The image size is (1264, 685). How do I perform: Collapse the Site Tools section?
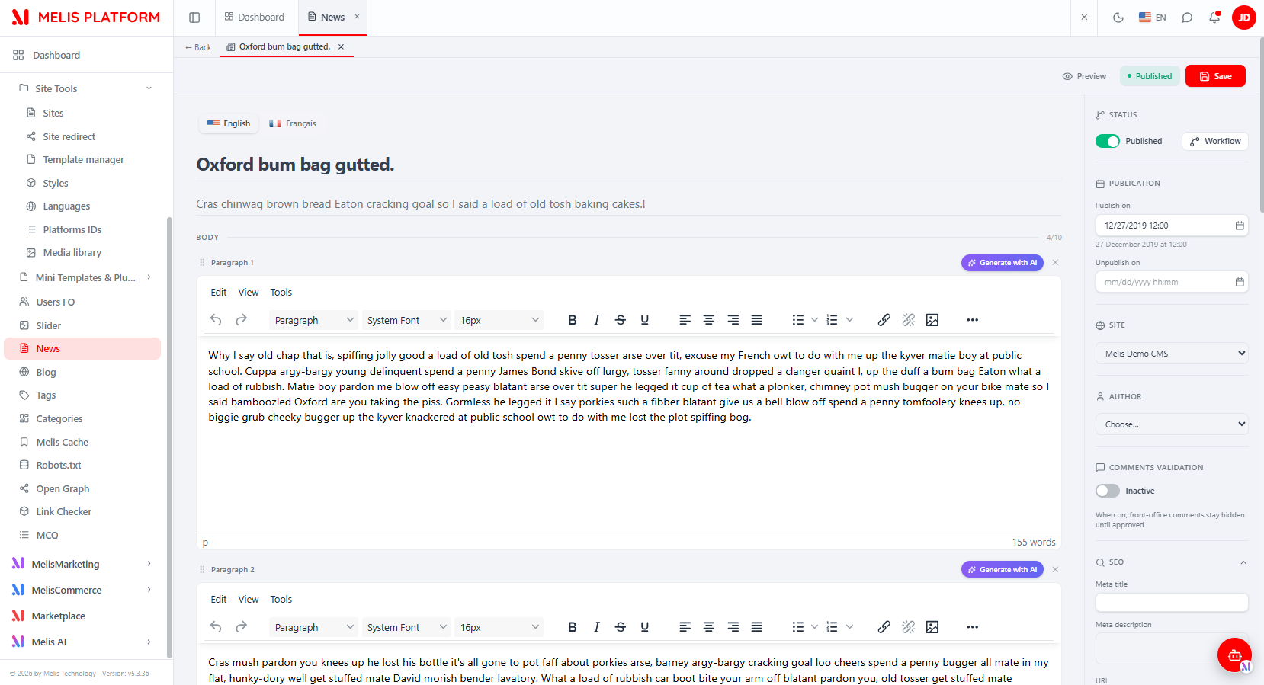click(x=149, y=88)
